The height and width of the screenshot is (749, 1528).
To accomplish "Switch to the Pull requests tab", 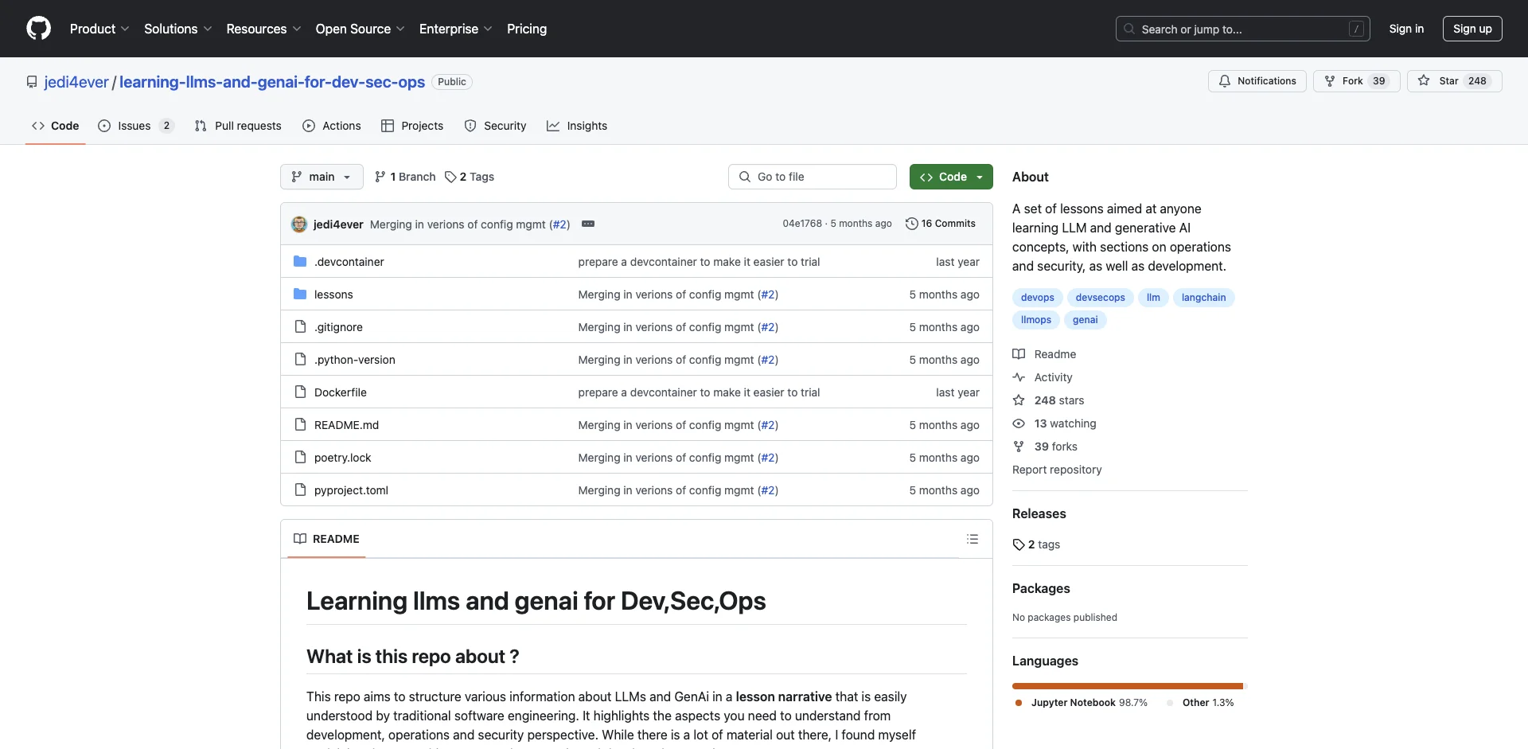I will [x=238, y=126].
